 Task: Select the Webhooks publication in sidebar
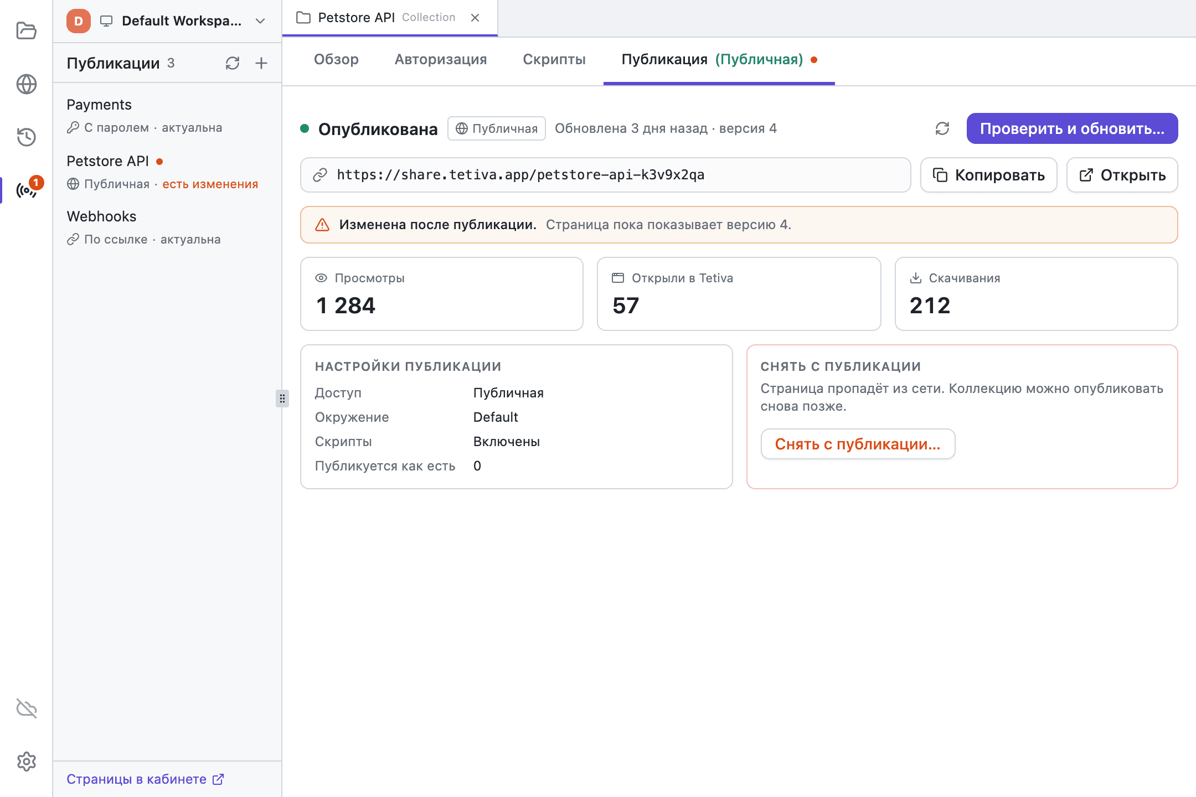click(x=167, y=227)
